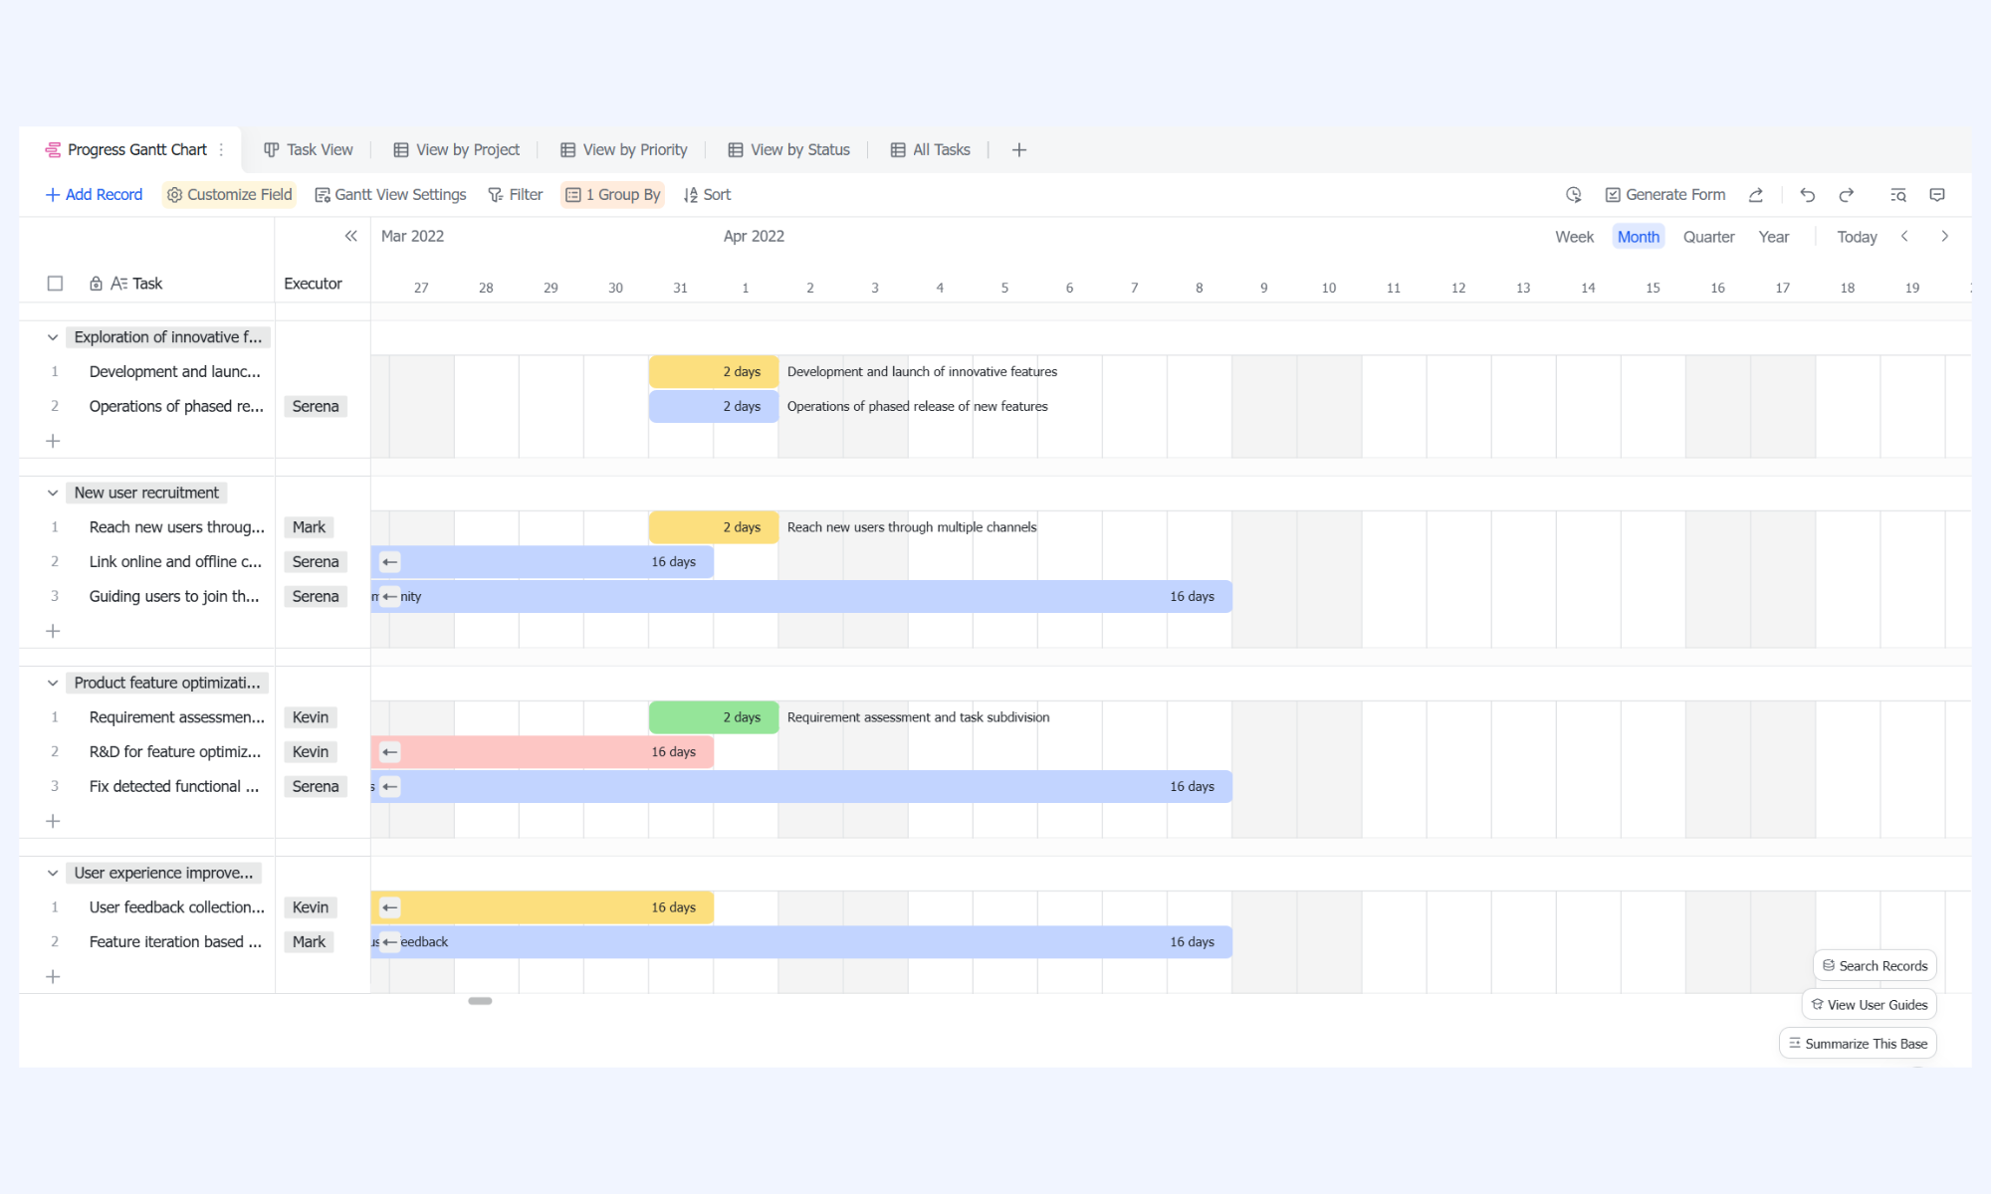This screenshot has width=1991, height=1194.
Task: Select yellow bar for Development and launch task
Action: (x=713, y=372)
